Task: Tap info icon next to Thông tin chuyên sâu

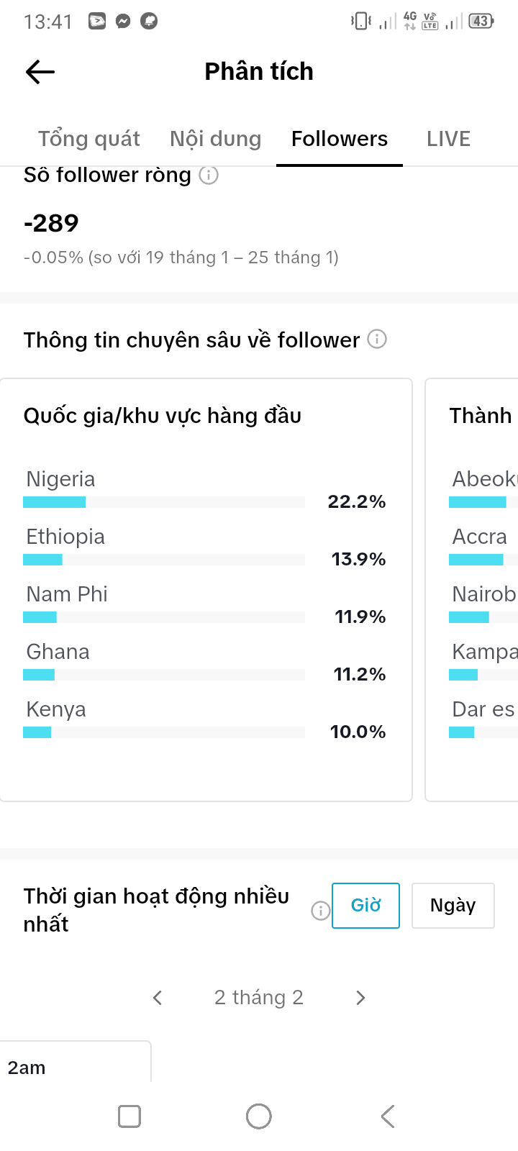Action: point(377,339)
